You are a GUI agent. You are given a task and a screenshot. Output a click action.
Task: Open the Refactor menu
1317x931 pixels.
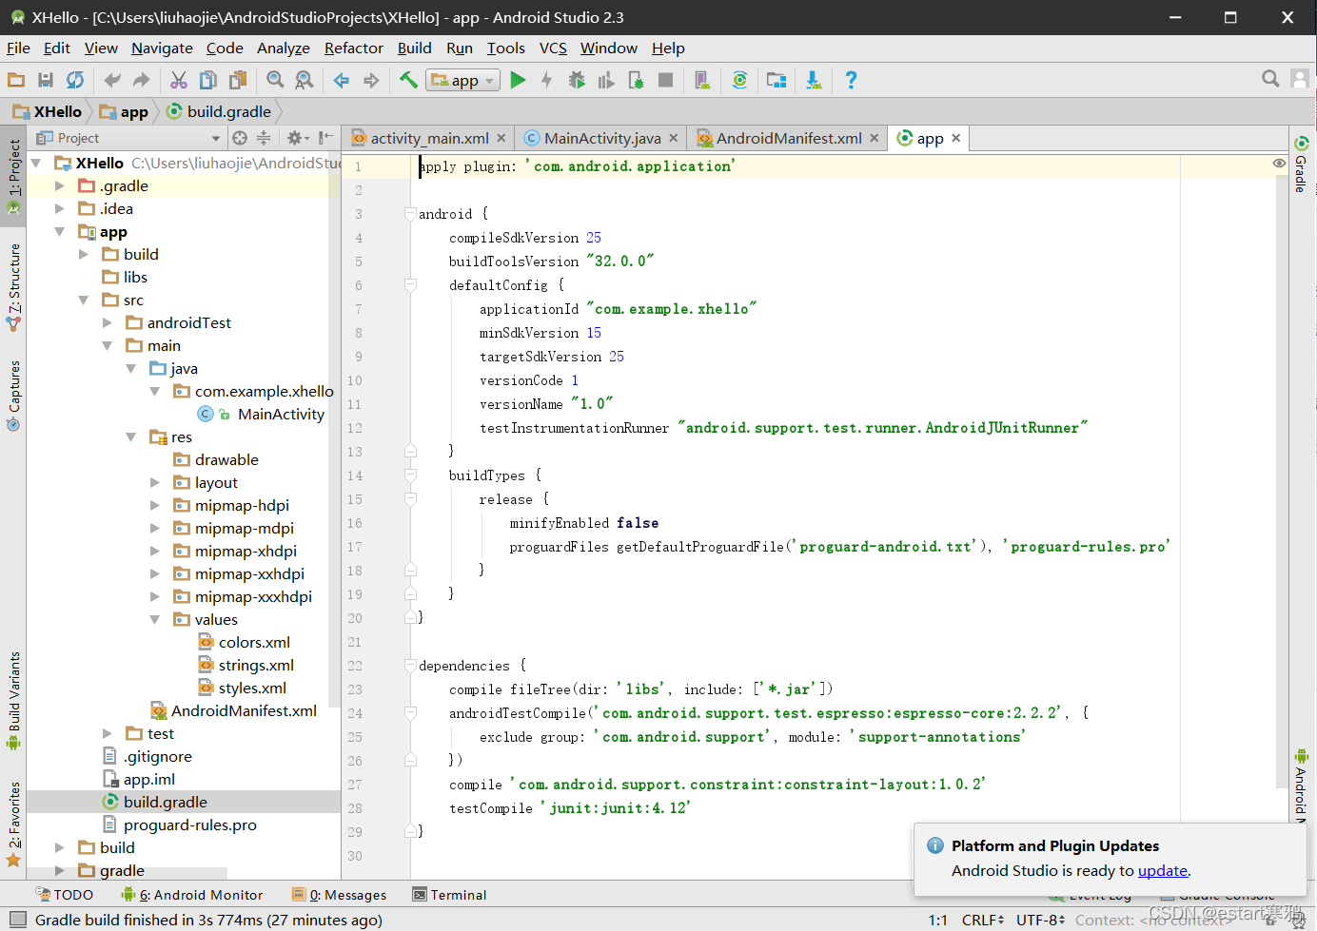(353, 48)
